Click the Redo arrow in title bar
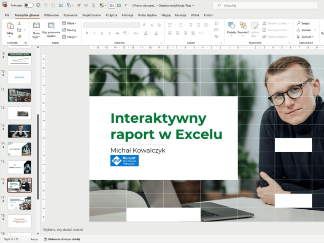This screenshot has width=324, height=243. click(x=53, y=5)
